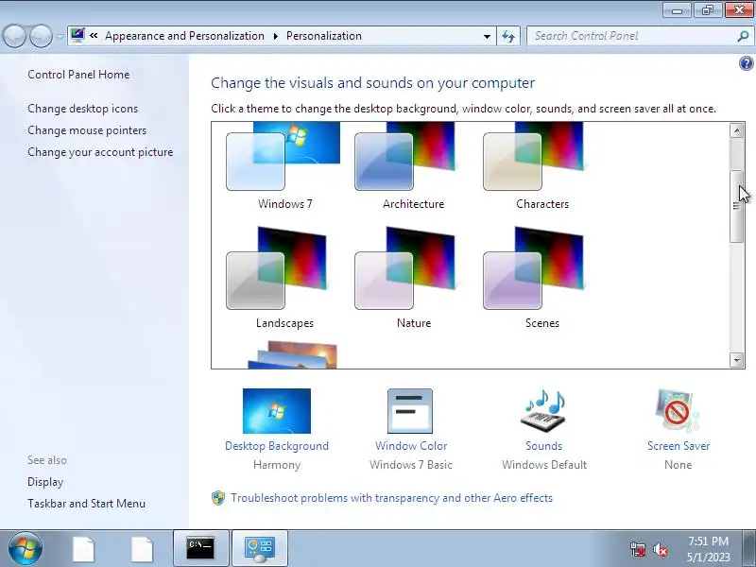Viewport: 756px width, 567px height.
Task: Choose the Characters theme thumbnail
Action: pos(533,157)
